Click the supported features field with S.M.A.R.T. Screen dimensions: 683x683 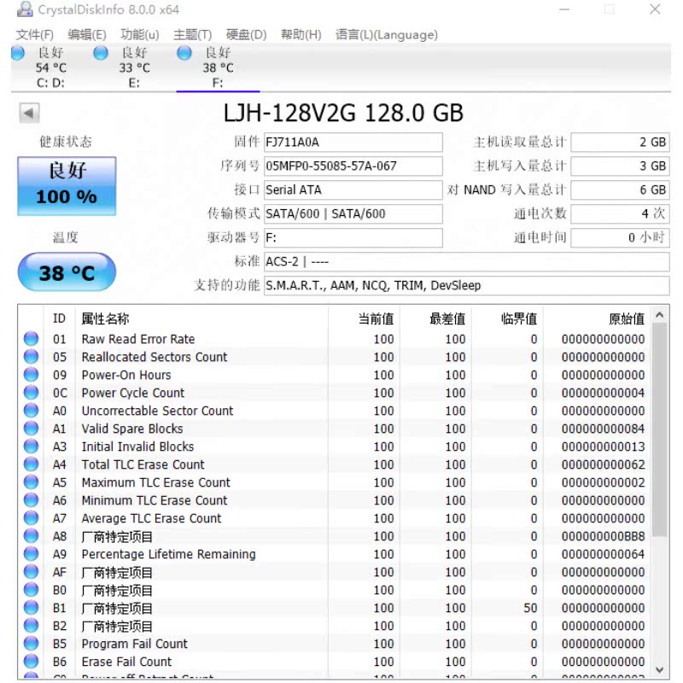pos(466,286)
